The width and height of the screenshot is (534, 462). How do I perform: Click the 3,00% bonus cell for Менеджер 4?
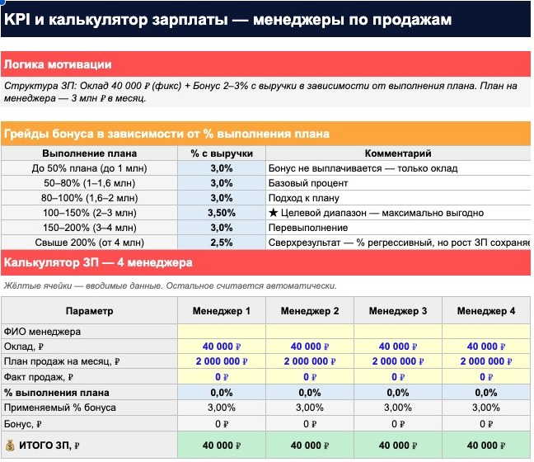click(x=486, y=408)
